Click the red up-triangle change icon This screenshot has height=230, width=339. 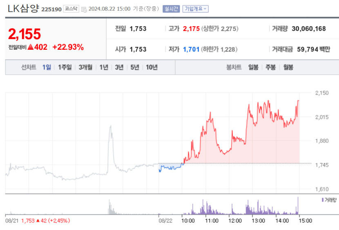[x=31, y=47]
